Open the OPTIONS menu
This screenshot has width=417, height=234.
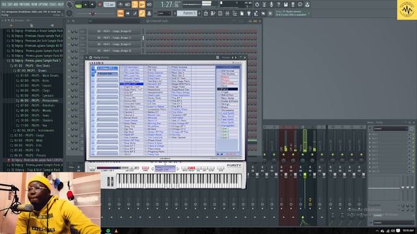44,5
